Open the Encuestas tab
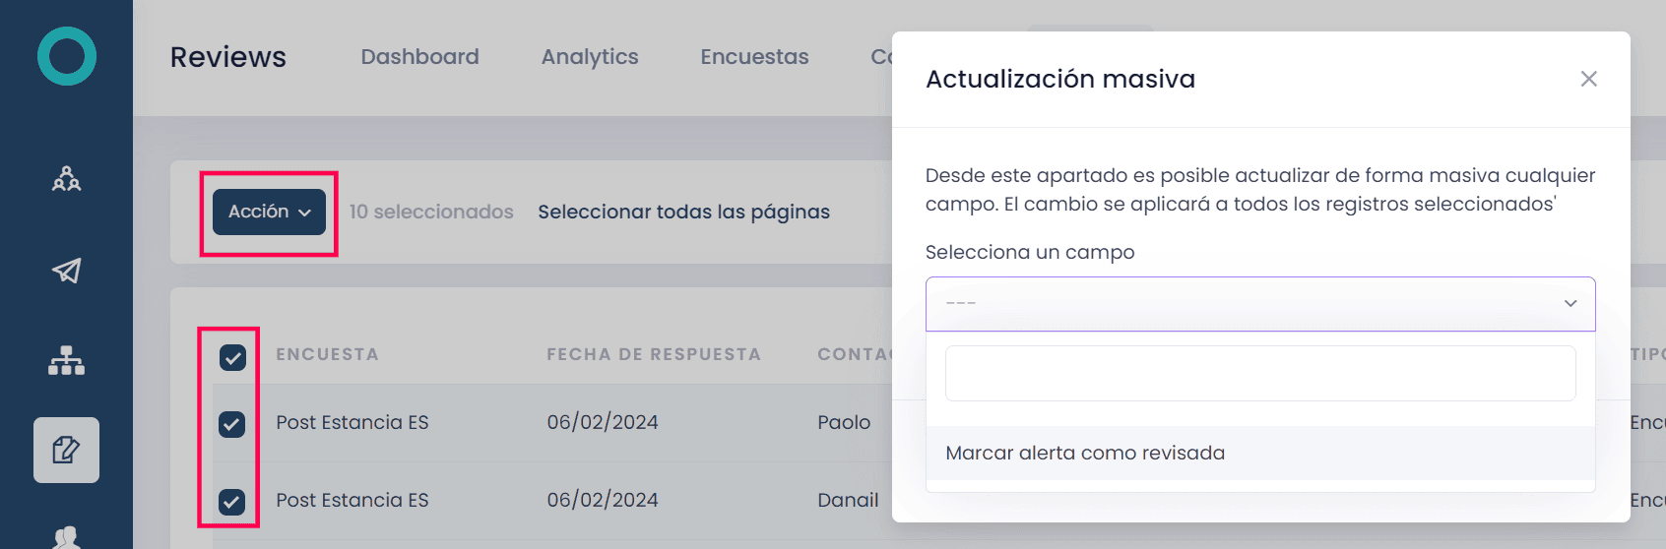The image size is (1666, 549). (754, 57)
